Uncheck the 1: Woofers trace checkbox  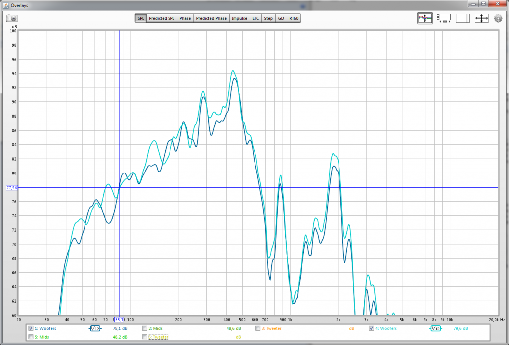click(x=31, y=328)
